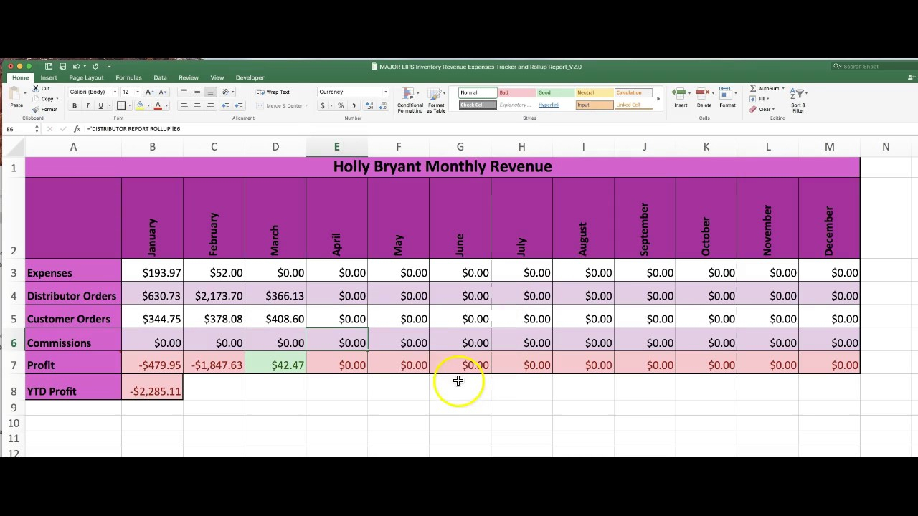Click the Save icon in title bar

(x=63, y=67)
